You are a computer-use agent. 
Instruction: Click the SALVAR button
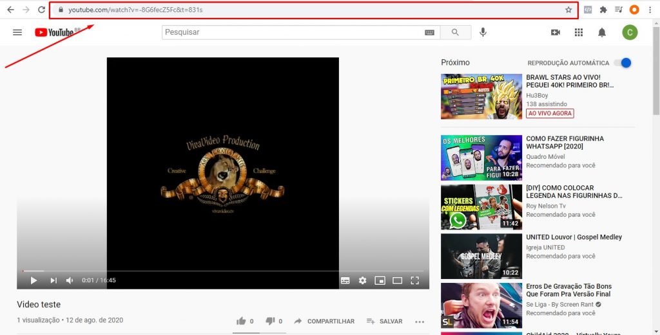point(384,321)
